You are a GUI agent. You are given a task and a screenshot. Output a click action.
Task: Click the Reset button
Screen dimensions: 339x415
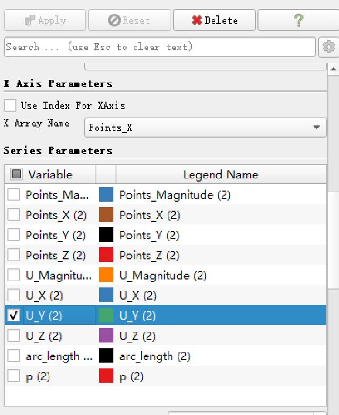pos(129,21)
